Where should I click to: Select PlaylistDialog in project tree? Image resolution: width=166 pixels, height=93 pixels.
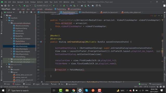pyautogui.click(x=20, y=41)
